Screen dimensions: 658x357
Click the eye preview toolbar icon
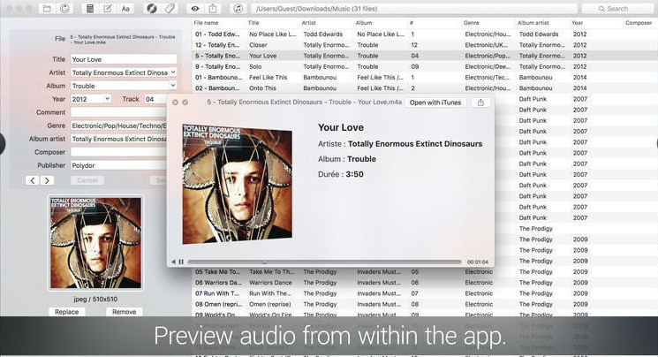(195, 9)
